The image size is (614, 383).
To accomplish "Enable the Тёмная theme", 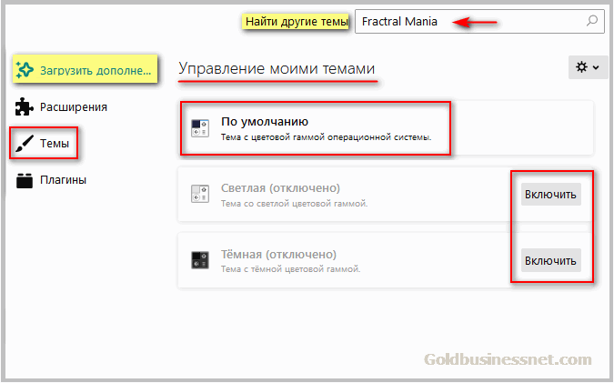I will pos(551,260).
